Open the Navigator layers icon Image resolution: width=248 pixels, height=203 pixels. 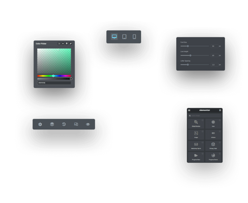[52, 124]
